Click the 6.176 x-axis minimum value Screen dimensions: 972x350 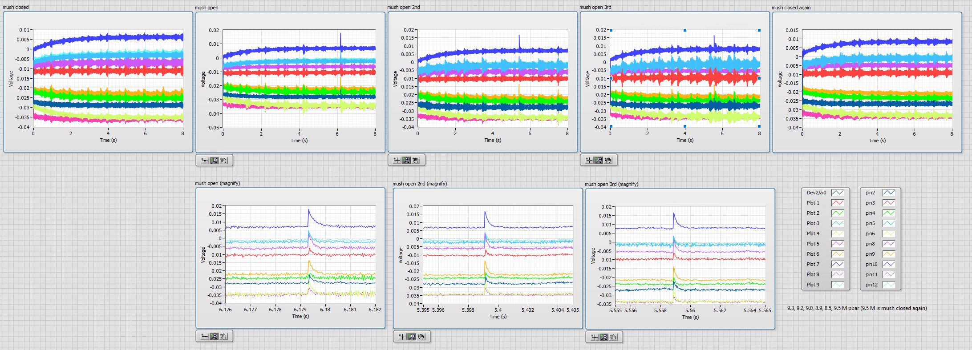(226, 310)
